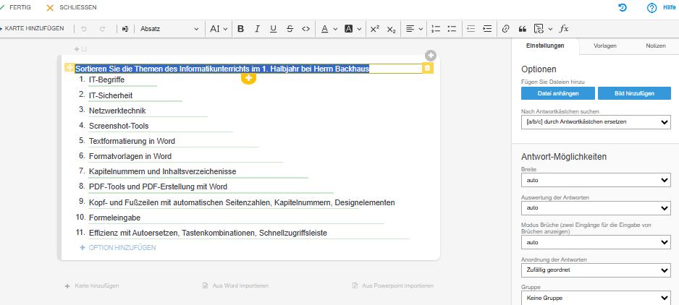Switch to the Vorlagen tab
Screen dimensions: 679x305
tap(604, 46)
